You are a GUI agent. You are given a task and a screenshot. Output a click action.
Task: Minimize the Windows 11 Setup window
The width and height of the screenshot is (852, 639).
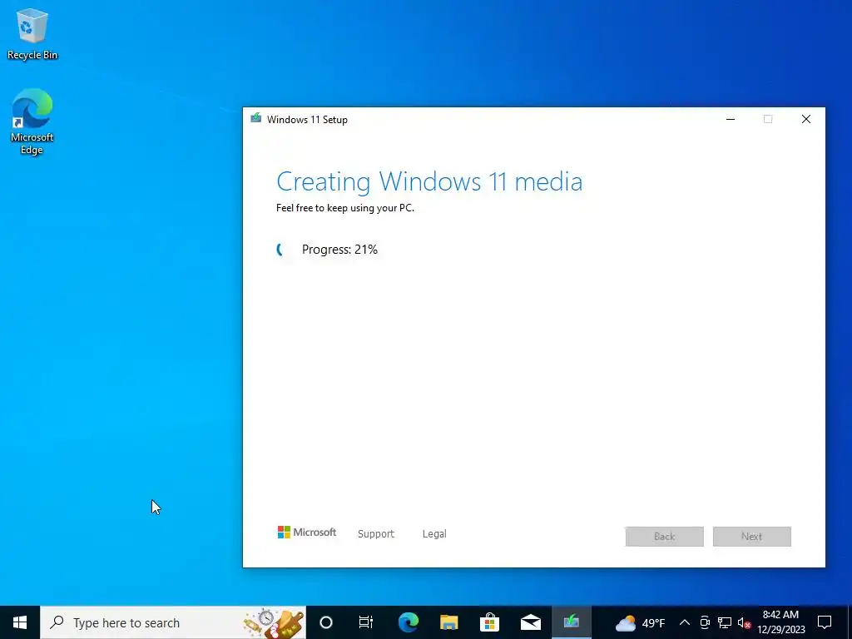pyautogui.click(x=731, y=119)
